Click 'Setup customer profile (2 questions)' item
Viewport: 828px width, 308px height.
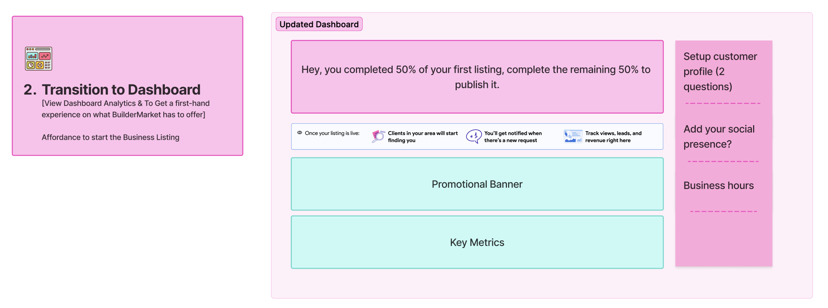(x=720, y=71)
